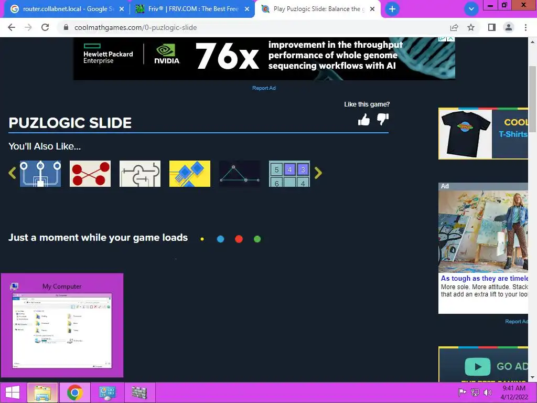Click the scrollbar down arrow
This screenshot has height=403, width=537.
click(532, 377)
